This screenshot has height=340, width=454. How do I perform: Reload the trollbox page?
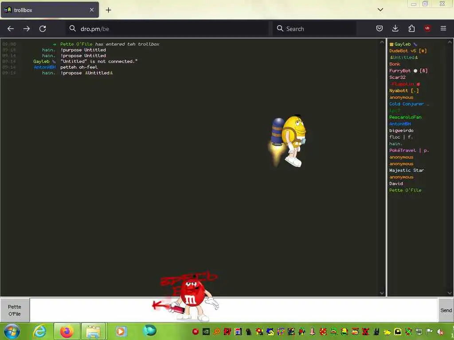point(43,29)
